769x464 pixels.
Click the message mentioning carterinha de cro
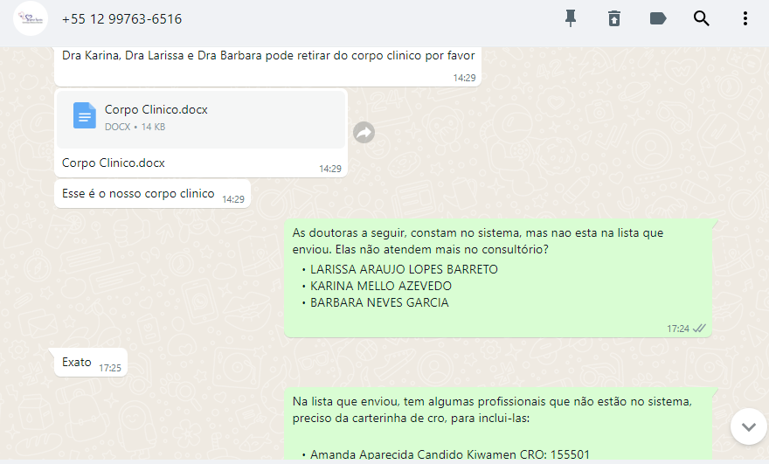tap(498, 425)
